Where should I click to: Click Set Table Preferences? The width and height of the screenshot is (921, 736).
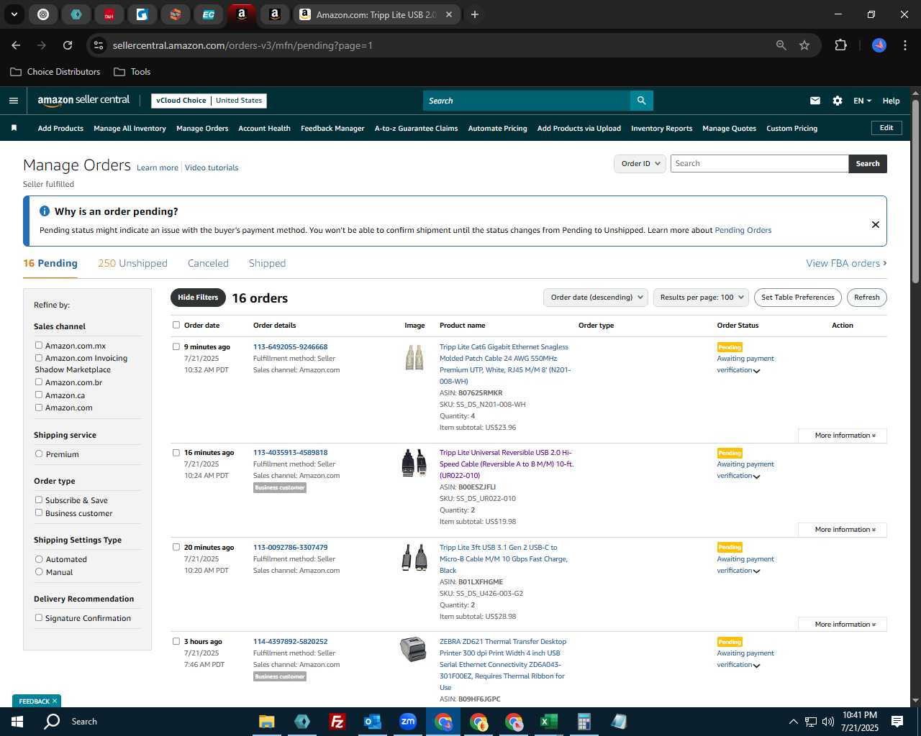point(797,298)
